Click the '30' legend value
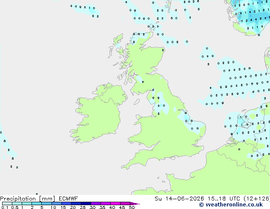 92,207
